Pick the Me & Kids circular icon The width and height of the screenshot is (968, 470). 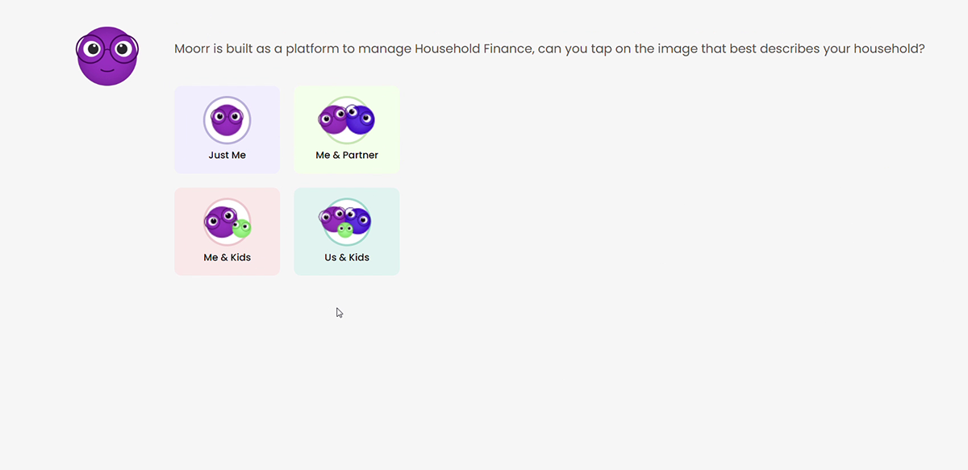click(227, 222)
